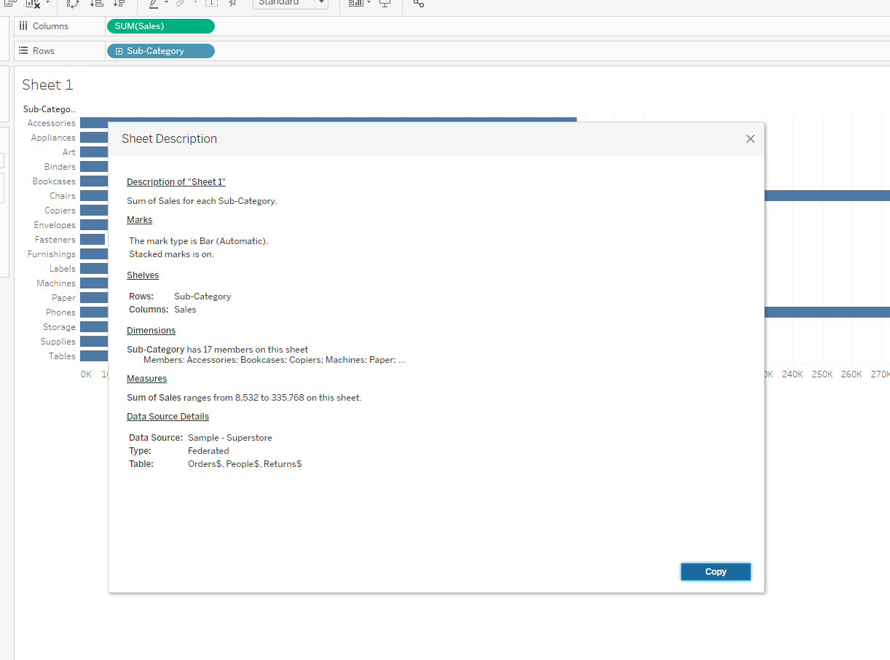This screenshot has width=890, height=660.
Task: Select the Paper row label
Action: (x=64, y=298)
